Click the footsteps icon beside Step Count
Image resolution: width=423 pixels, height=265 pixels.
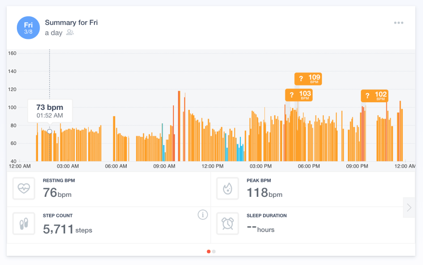[x=24, y=224]
